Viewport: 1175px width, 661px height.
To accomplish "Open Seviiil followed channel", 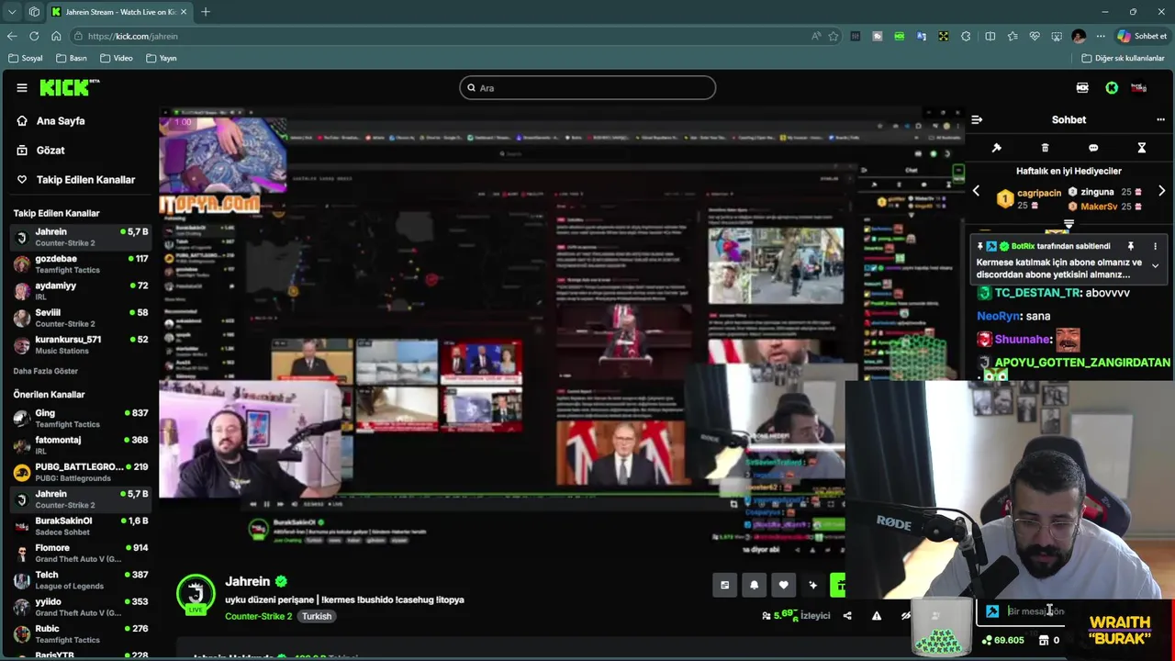I will tap(81, 318).
